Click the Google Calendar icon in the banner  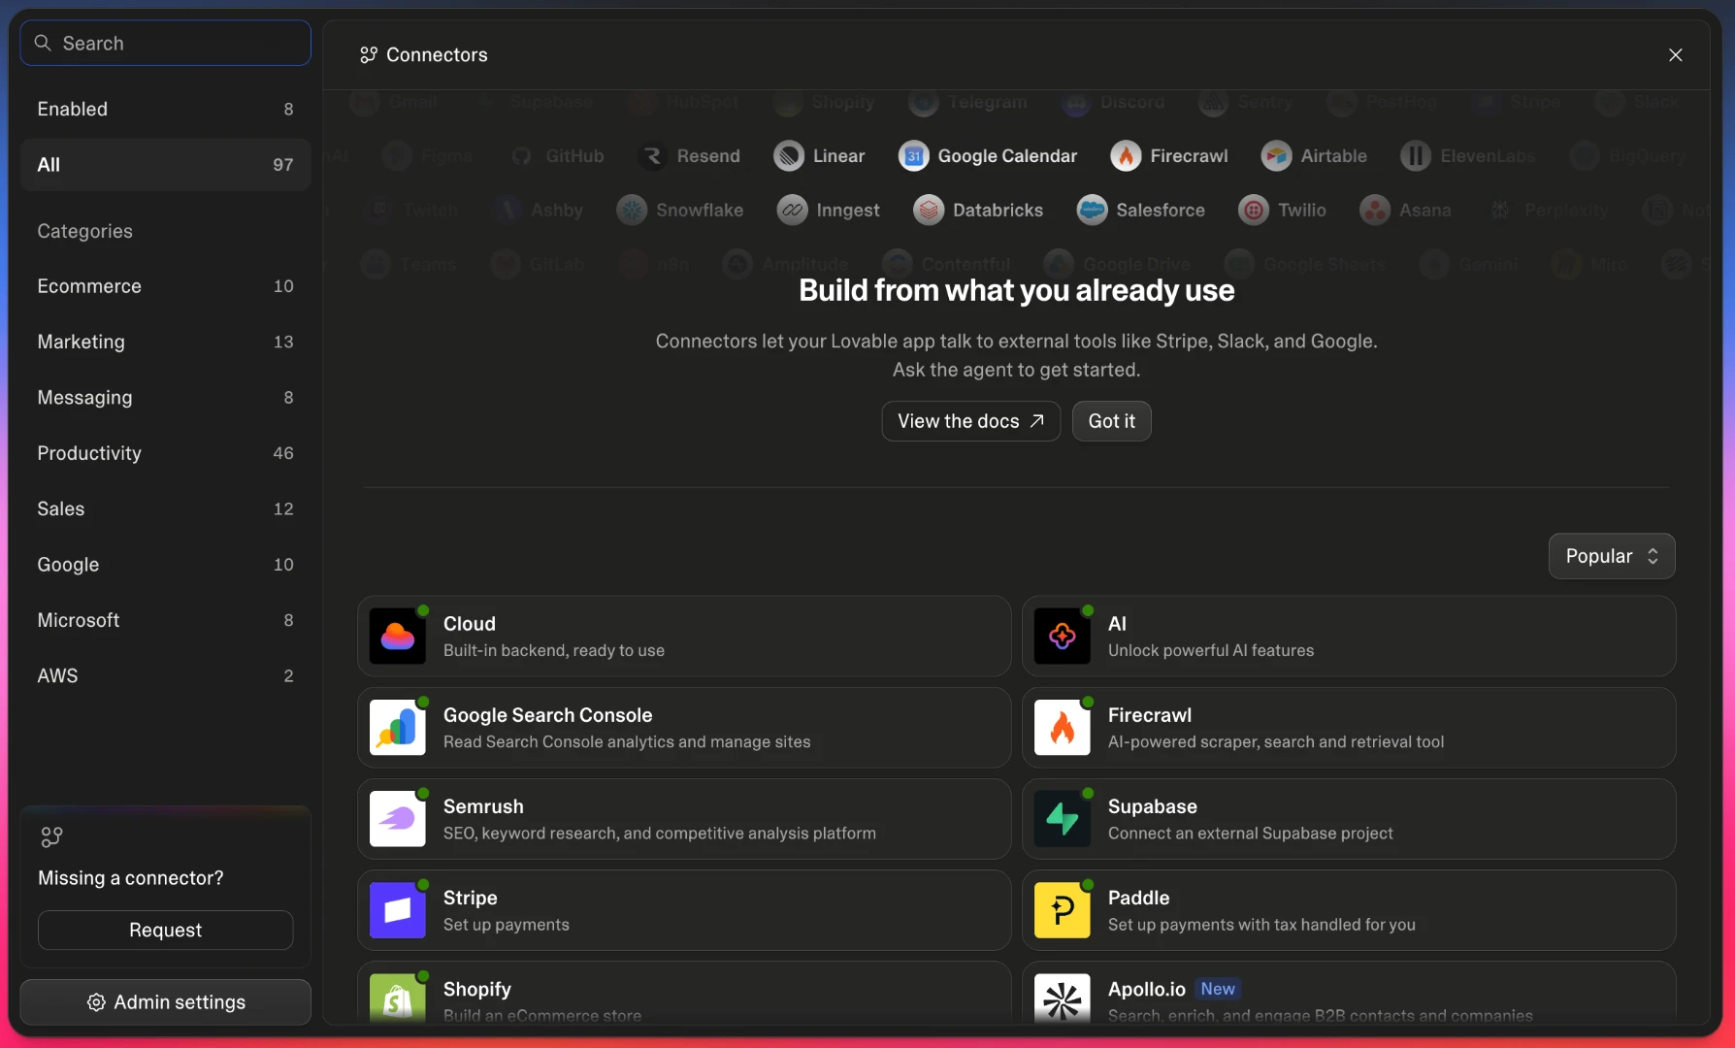pos(913,156)
